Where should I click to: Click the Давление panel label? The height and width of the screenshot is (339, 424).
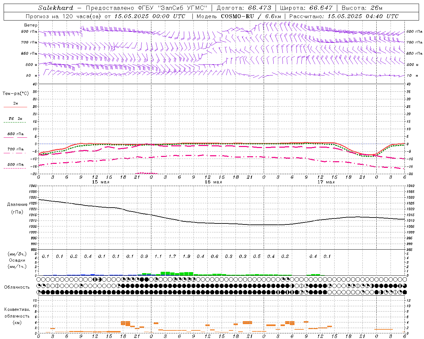click(x=17, y=205)
